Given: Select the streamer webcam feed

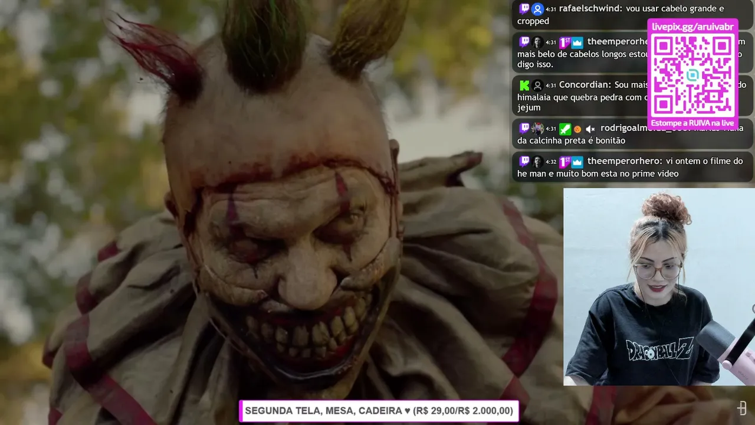Looking at the screenshot, I should click(659, 287).
